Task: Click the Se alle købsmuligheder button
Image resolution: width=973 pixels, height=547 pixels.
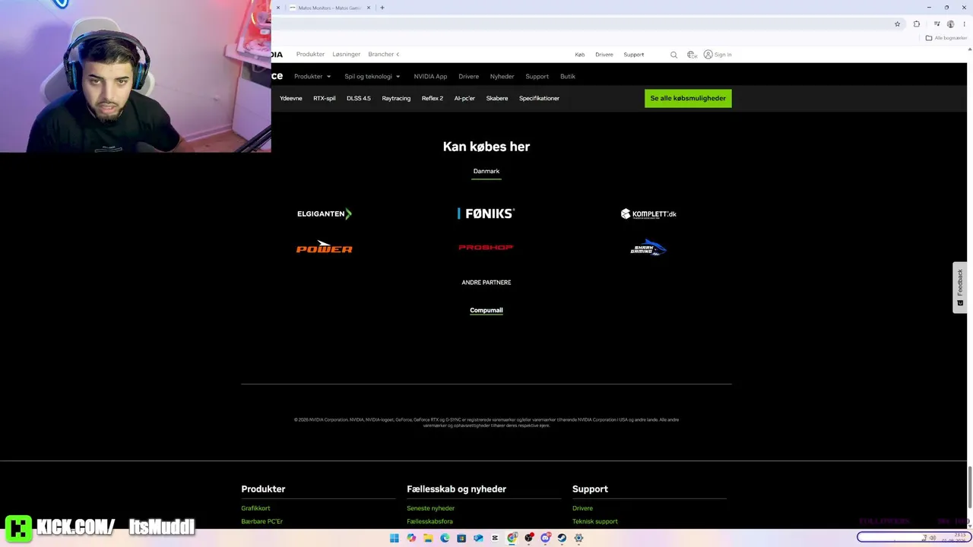Action: (688, 98)
